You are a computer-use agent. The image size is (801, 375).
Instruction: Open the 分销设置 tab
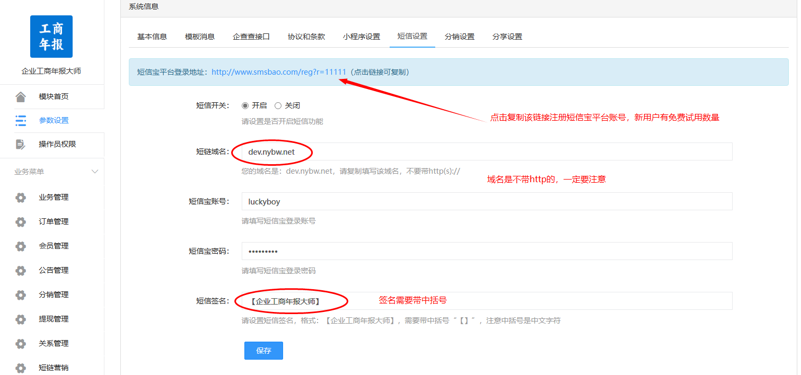click(x=460, y=37)
